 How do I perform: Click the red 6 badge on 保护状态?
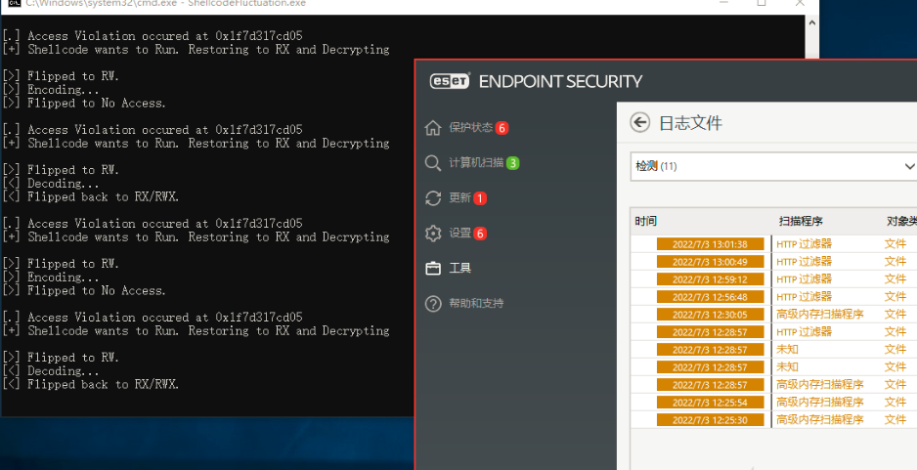pos(502,128)
